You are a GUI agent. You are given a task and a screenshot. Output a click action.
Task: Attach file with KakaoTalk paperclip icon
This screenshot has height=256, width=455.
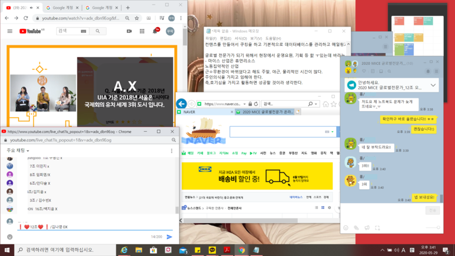pyautogui.click(x=356, y=228)
